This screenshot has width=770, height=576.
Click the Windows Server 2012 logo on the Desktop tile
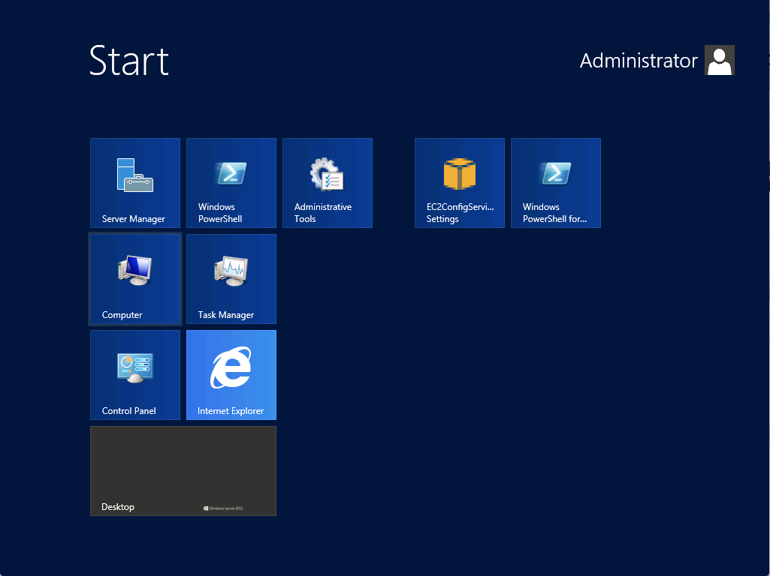click(x=223, y=508)
